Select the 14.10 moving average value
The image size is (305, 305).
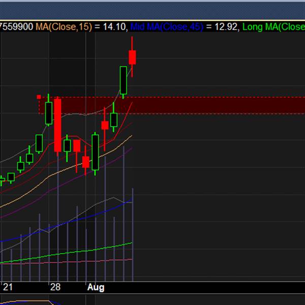[114, 26]
